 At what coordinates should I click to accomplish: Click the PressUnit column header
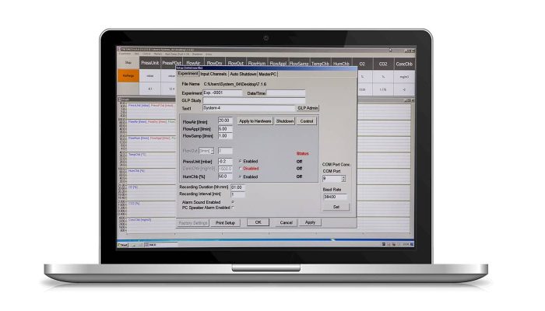pos(149,63)
